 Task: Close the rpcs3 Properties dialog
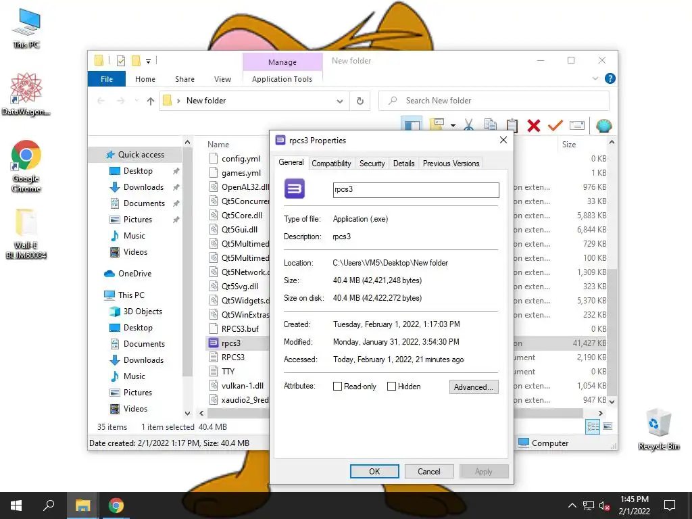coord(503,141)
